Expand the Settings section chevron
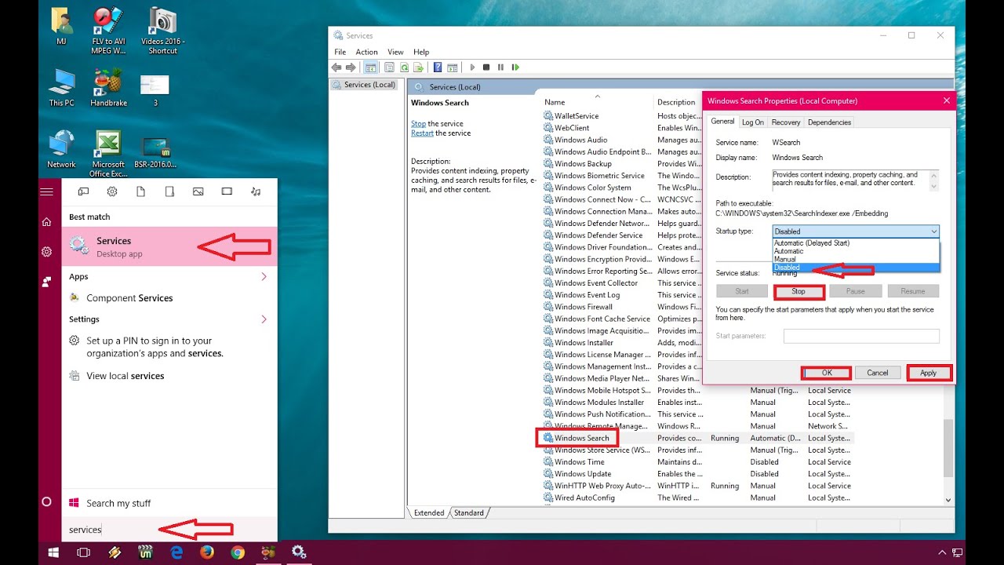 tap(264, 319)
